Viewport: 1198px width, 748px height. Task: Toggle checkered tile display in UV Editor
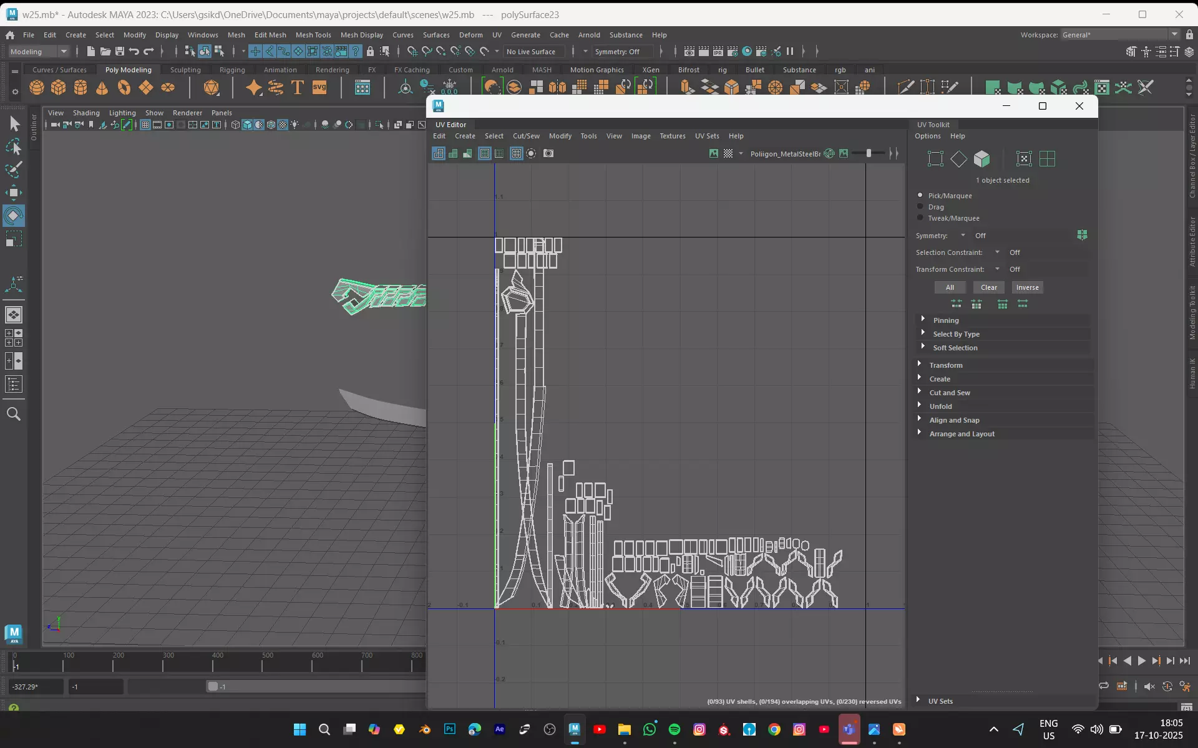(728, 153)
